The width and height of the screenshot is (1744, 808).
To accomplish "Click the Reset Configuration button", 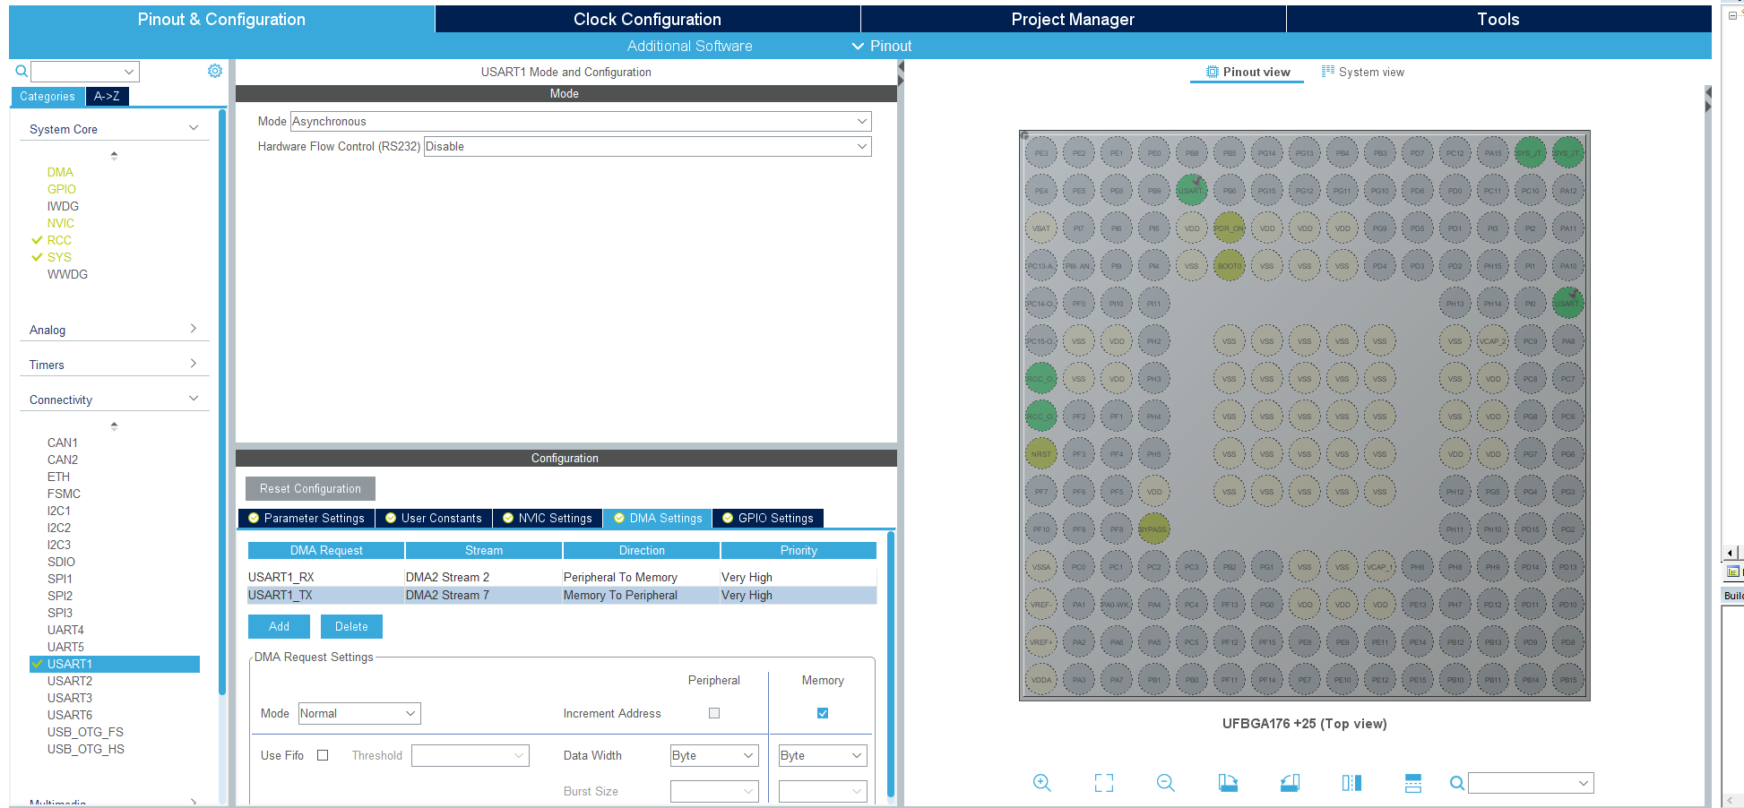I will coord(310,488).
